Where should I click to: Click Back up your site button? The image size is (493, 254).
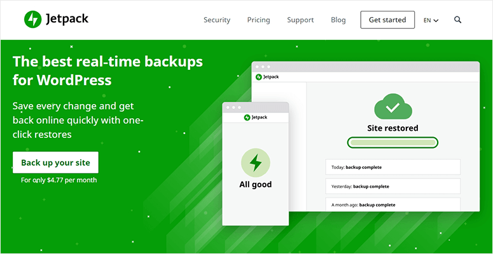click(x=55, y=163)
